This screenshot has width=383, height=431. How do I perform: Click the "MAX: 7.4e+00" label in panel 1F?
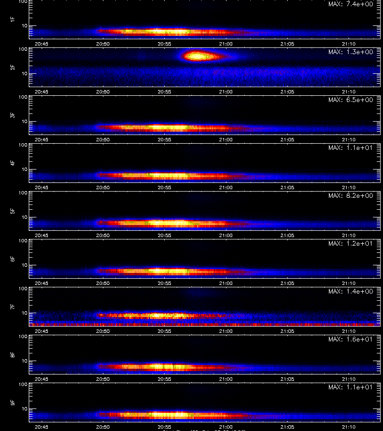click(350, 4)
